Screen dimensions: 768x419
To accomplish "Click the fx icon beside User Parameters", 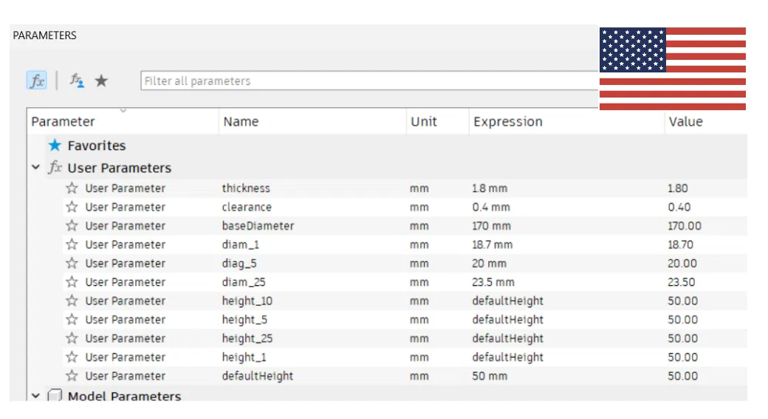I will pyautogui.click(x=55, y=168).
